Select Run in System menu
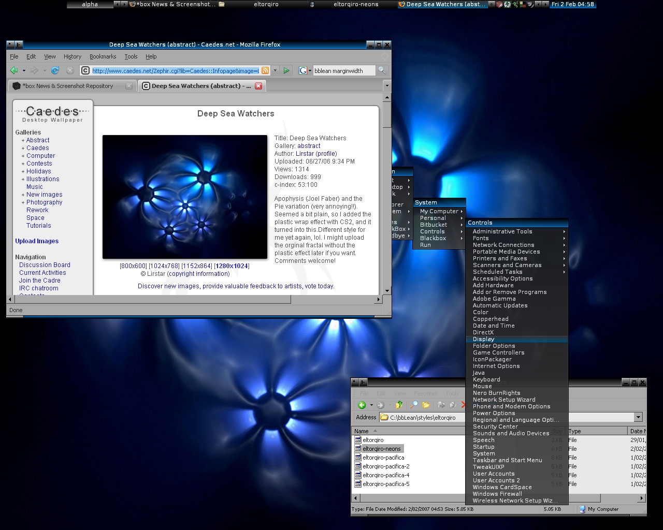663x530 pixels. 439,245
